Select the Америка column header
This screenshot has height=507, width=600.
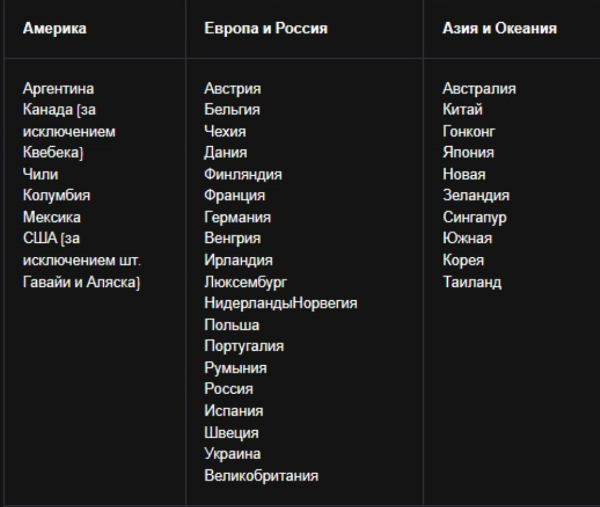point(54,28)
